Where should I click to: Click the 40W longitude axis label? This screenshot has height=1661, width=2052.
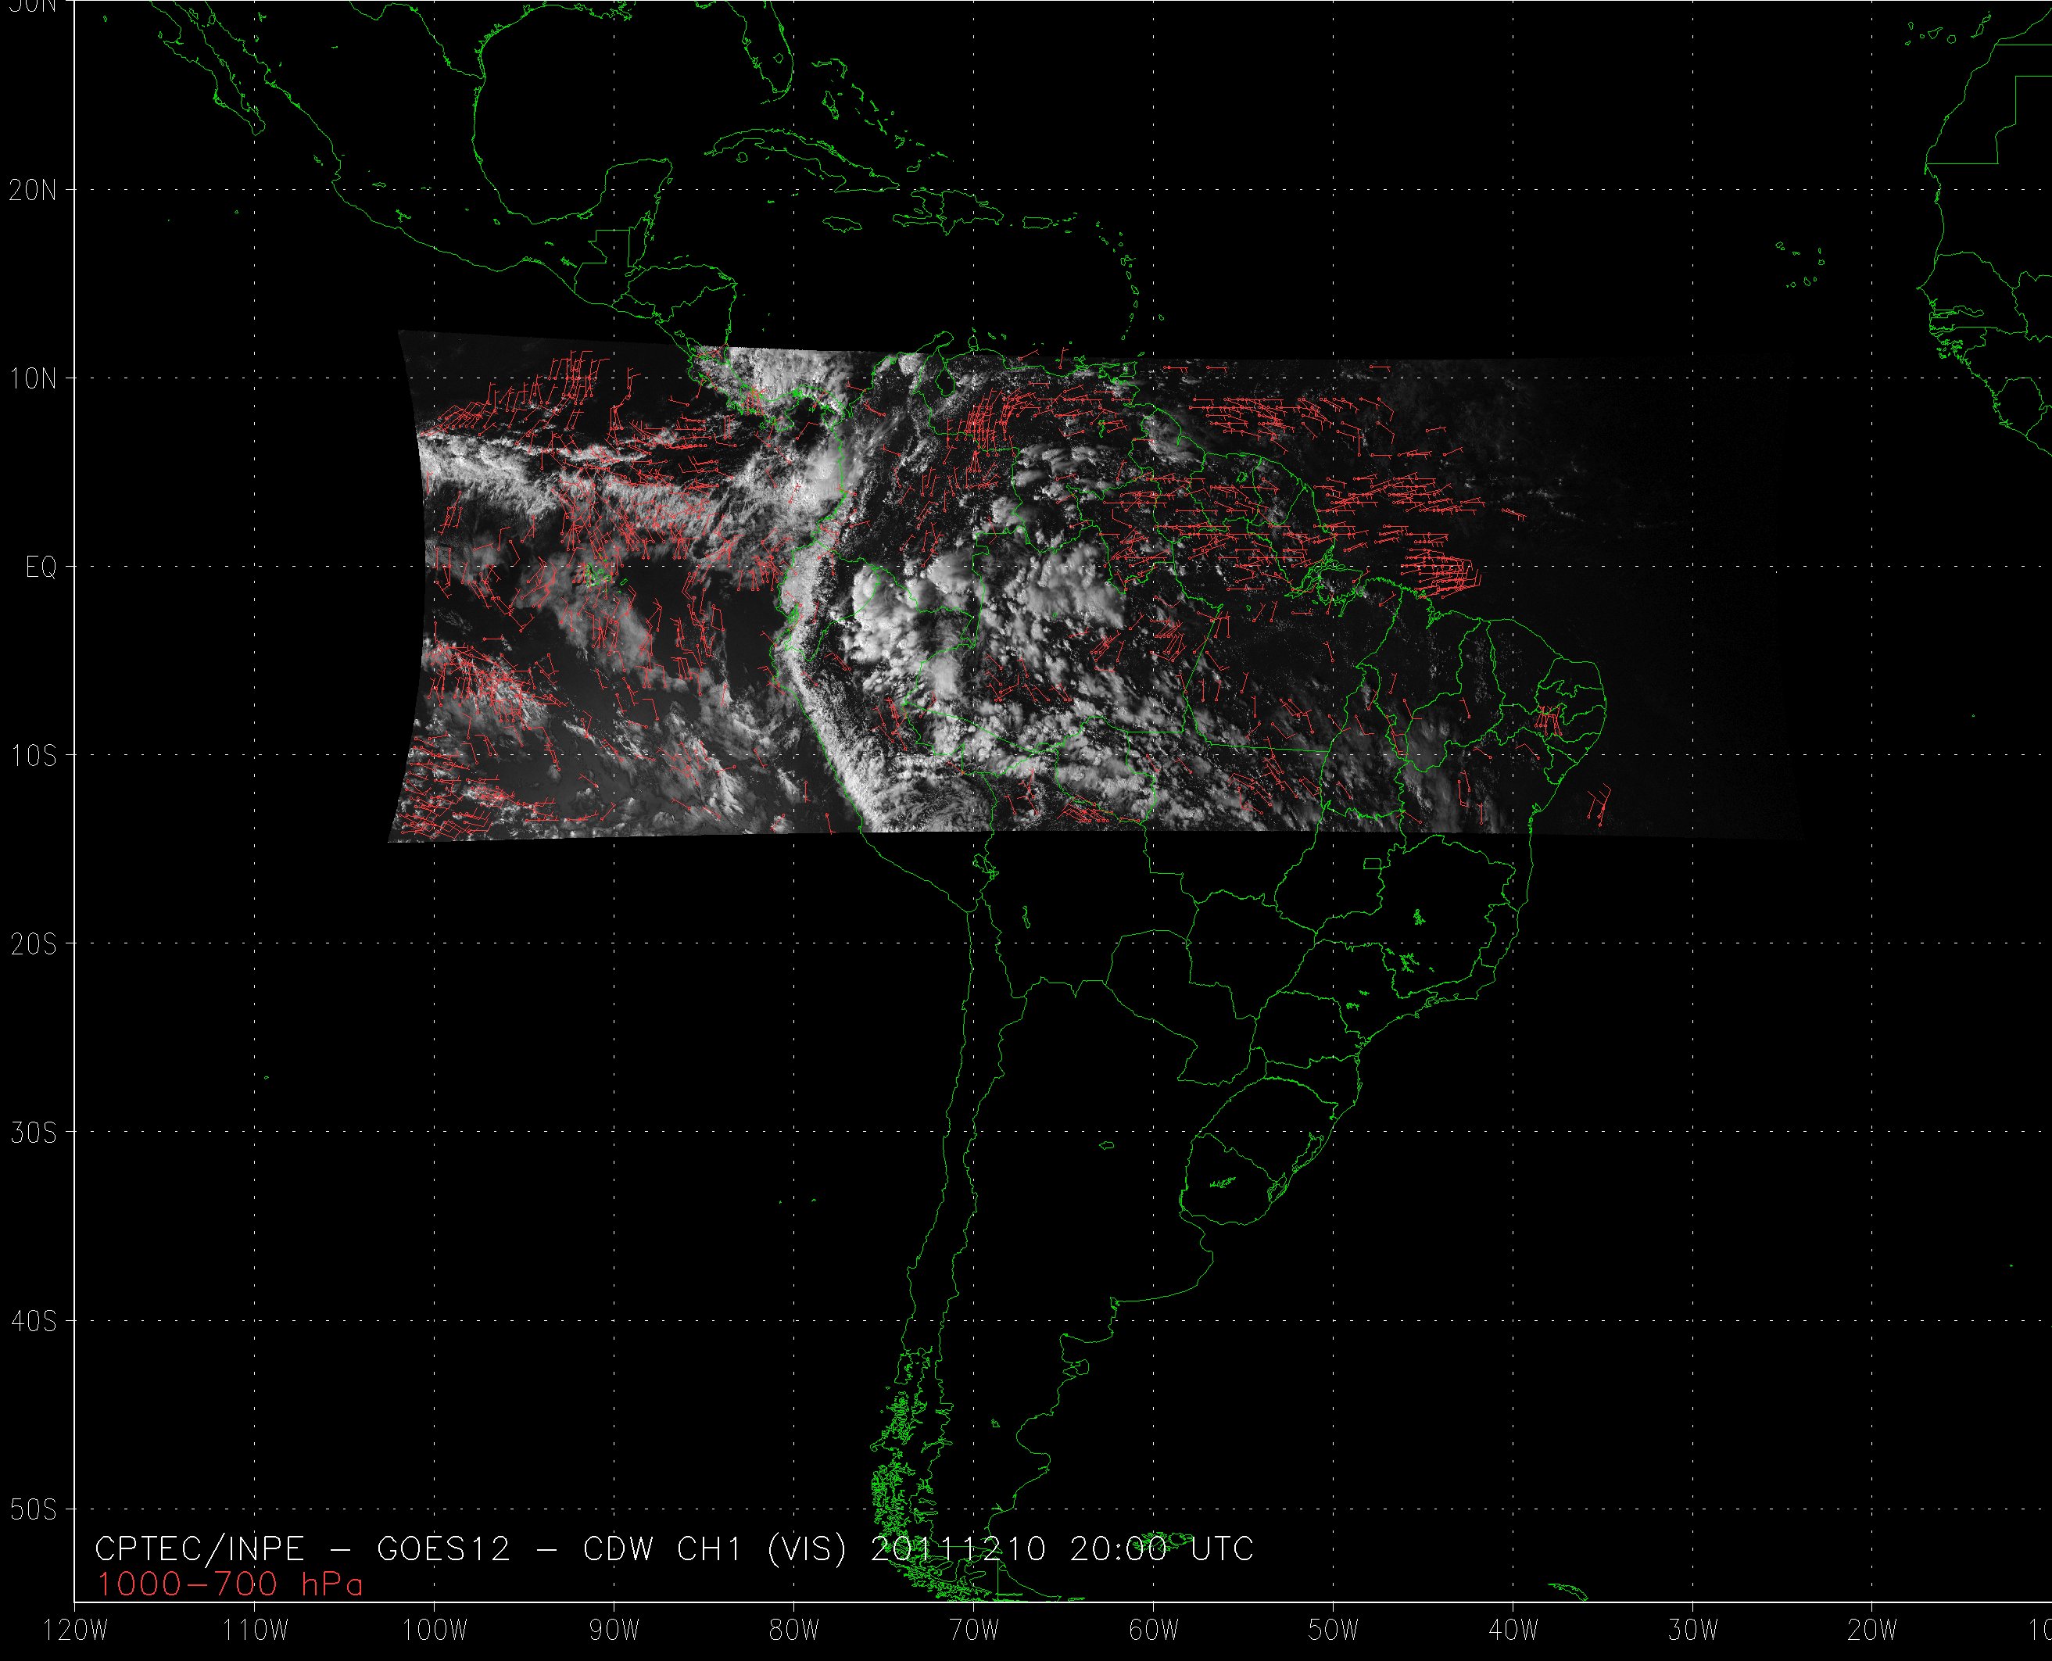click(1513, 1631)
